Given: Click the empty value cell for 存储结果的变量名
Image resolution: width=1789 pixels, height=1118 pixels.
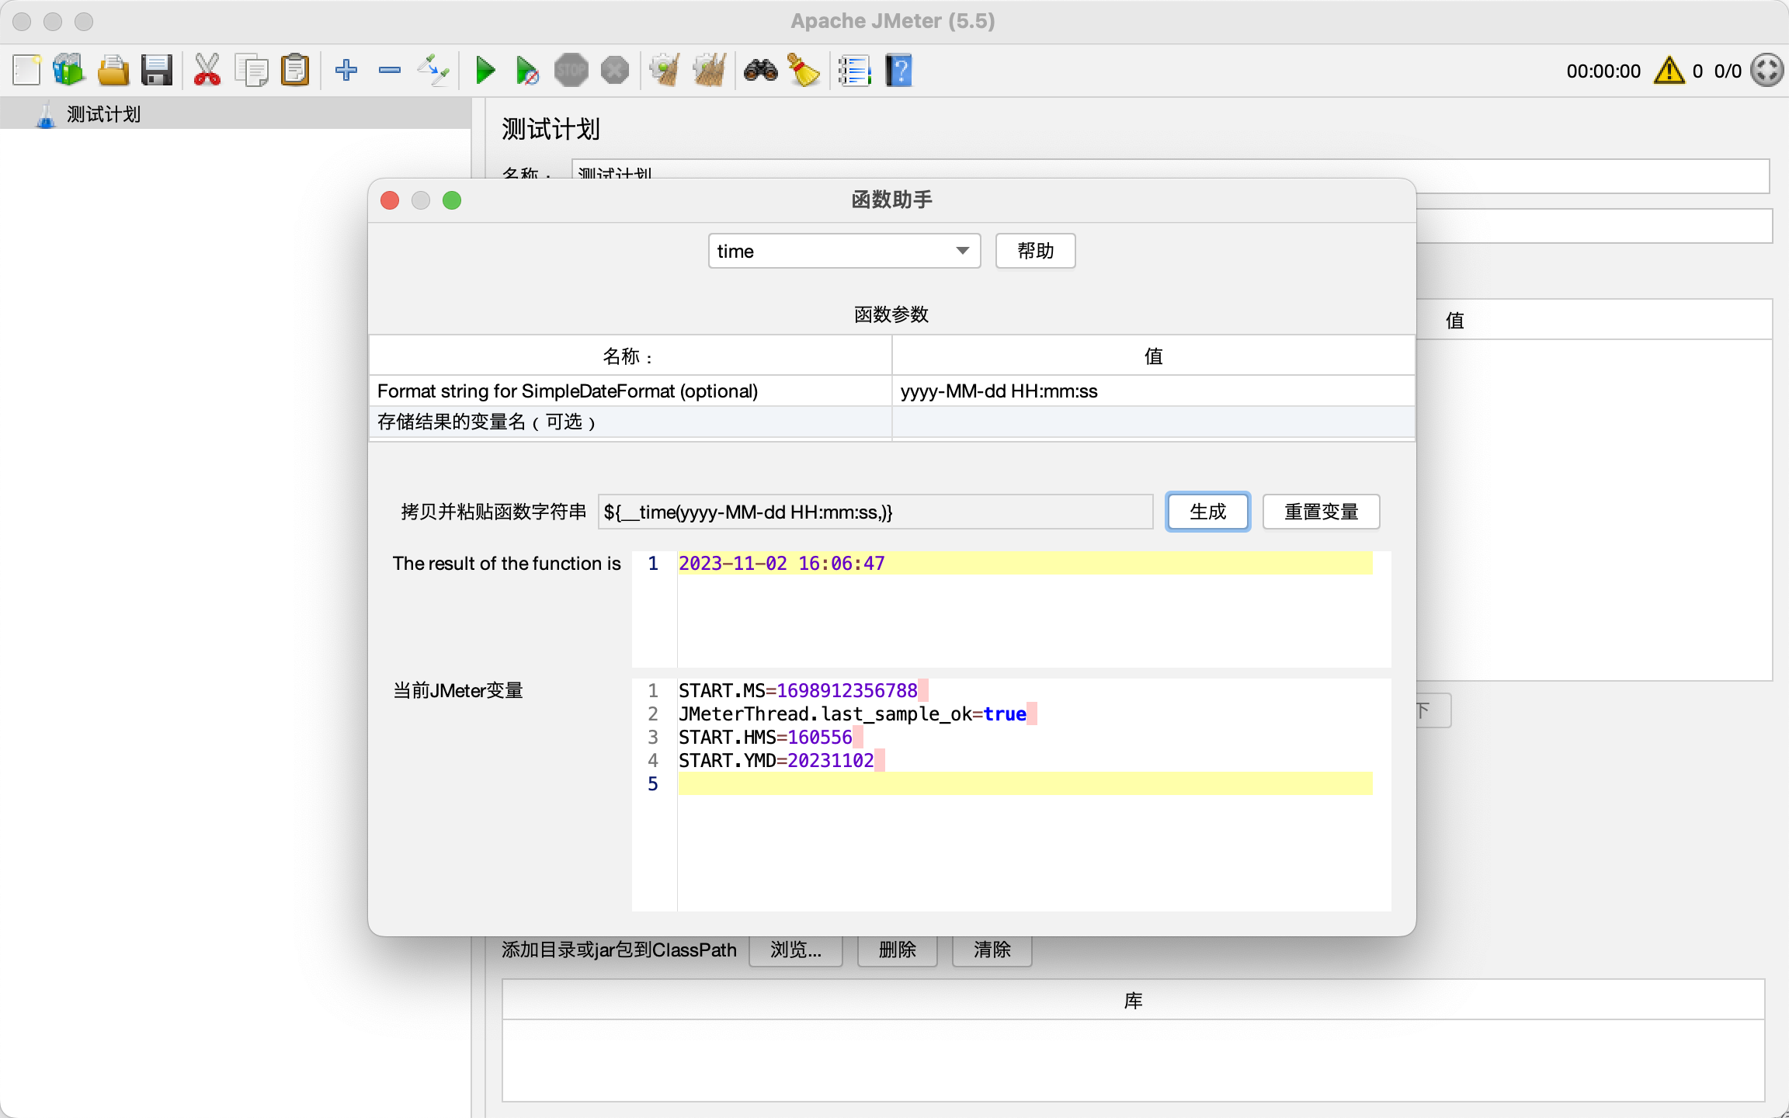Looking at the screenshot, I should 1153,422.
